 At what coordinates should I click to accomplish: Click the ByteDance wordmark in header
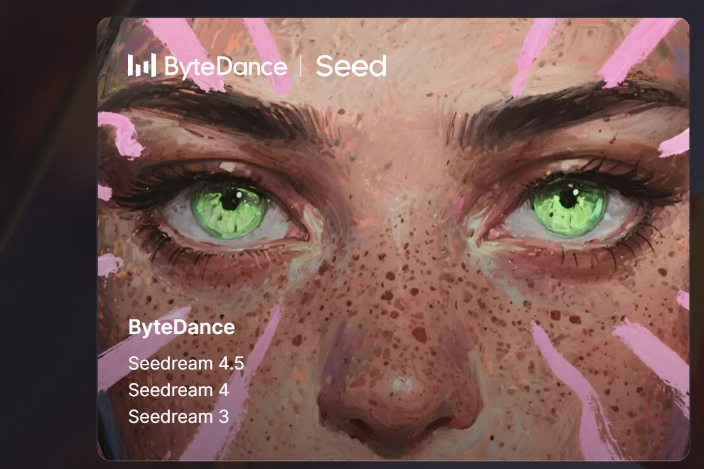(x=226, y=67)
